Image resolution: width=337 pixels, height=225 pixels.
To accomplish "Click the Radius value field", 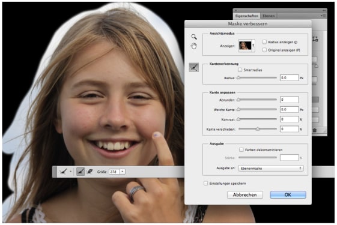I will coord(290,78).
